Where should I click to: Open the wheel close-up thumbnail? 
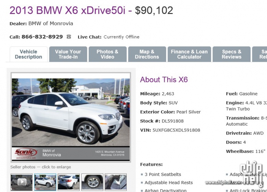pos(92,182)
